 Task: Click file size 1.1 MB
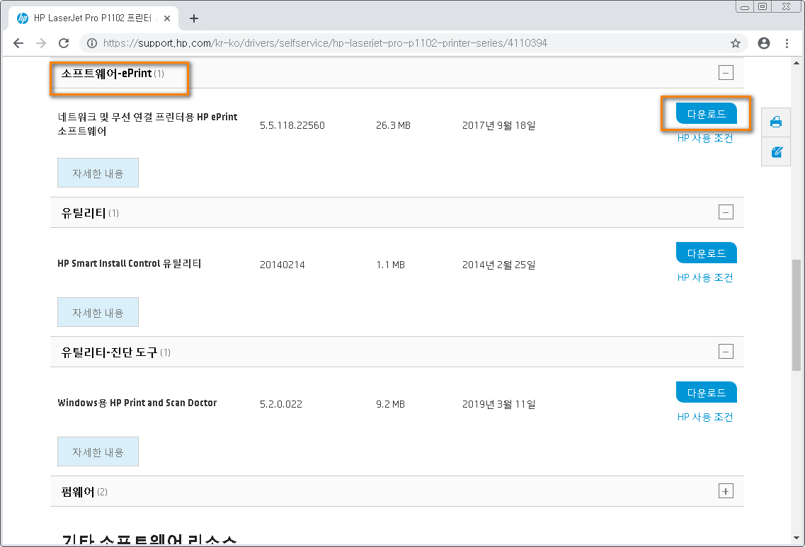point(390,265)
